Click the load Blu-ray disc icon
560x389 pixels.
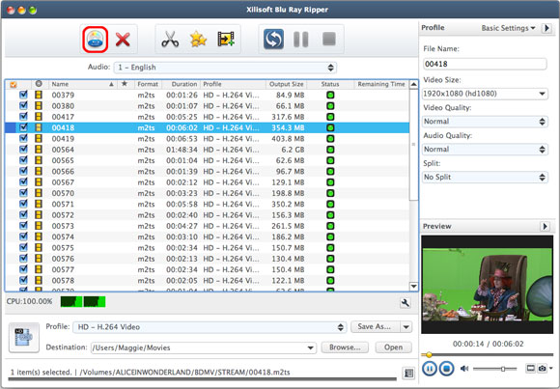(x=96, y=40)
